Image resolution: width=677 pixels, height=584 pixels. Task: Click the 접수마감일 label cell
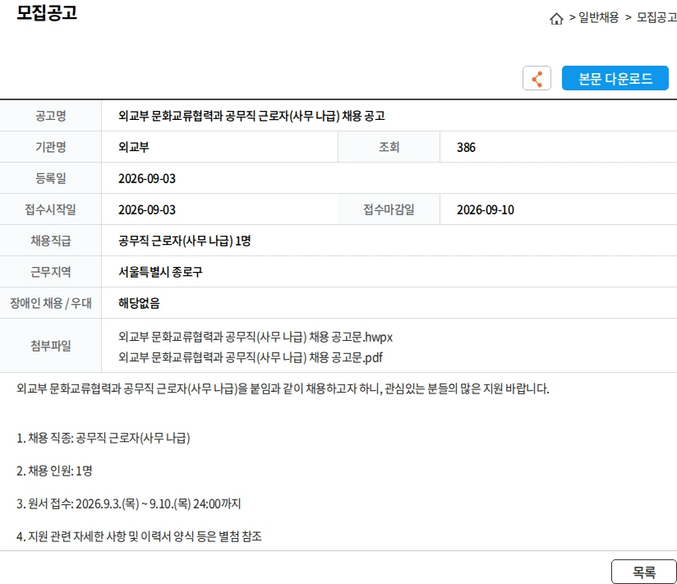coord(389,209)
